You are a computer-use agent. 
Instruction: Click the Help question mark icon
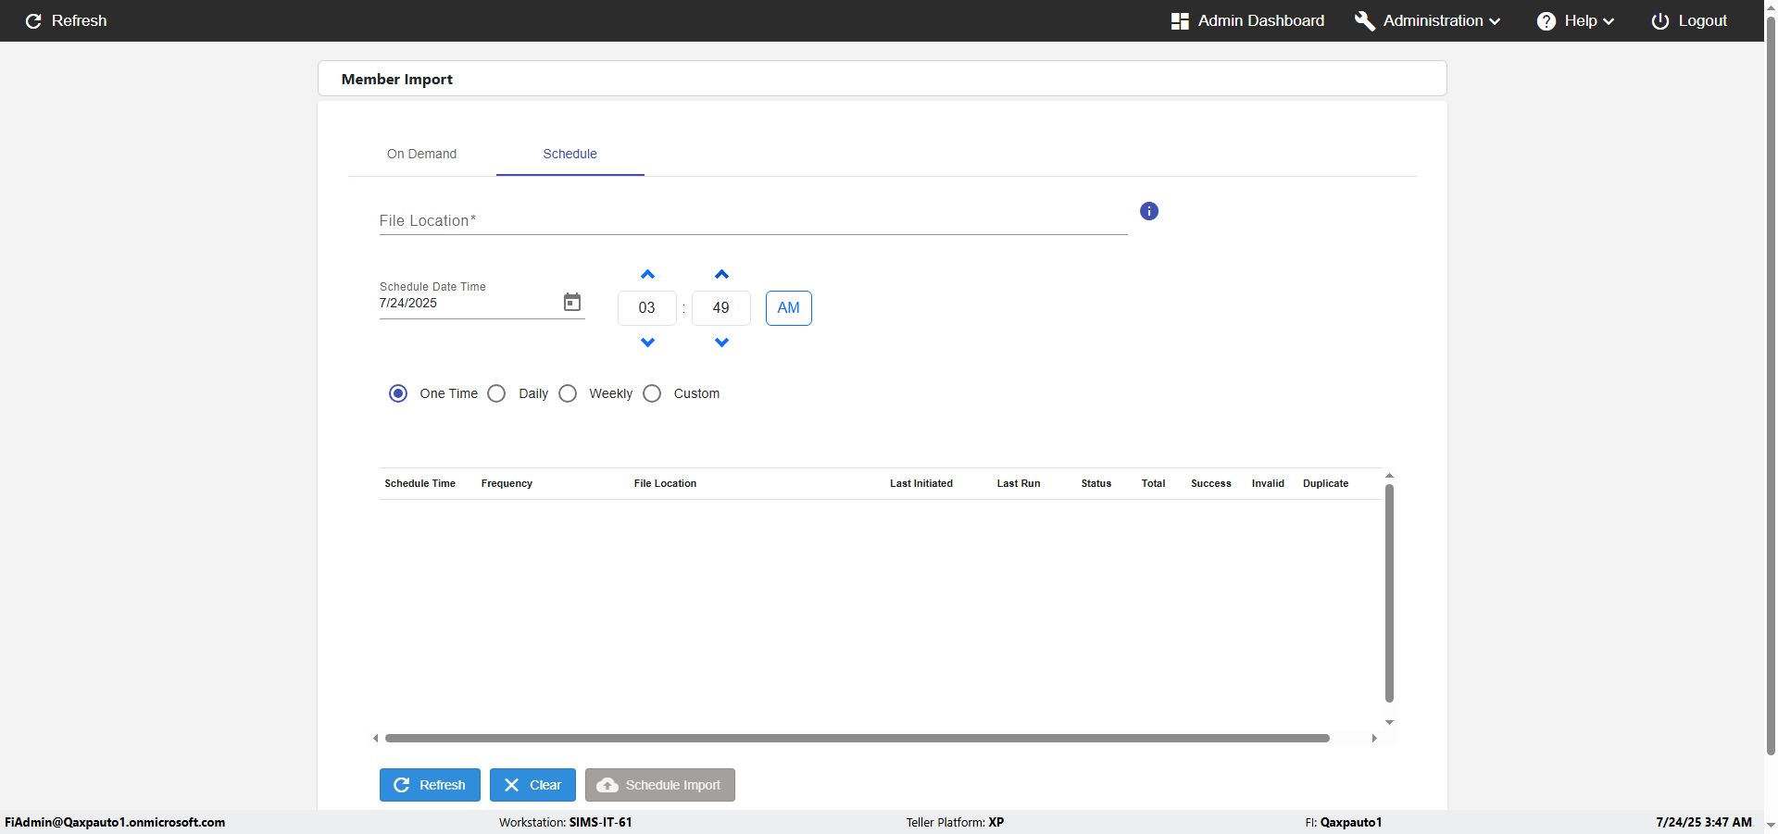click(1546, 20)
